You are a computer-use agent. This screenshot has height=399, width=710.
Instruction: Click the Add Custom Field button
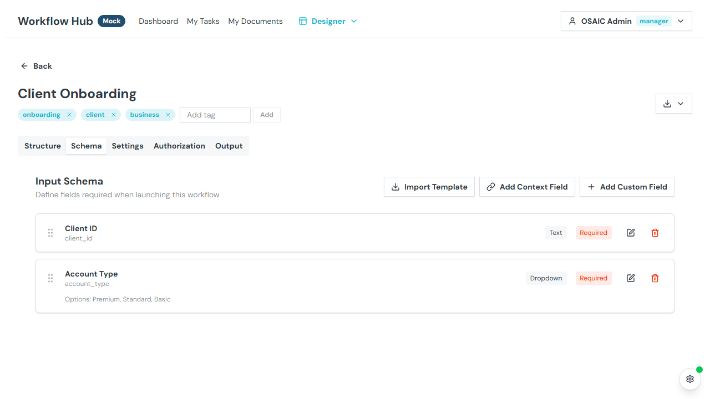627,187
